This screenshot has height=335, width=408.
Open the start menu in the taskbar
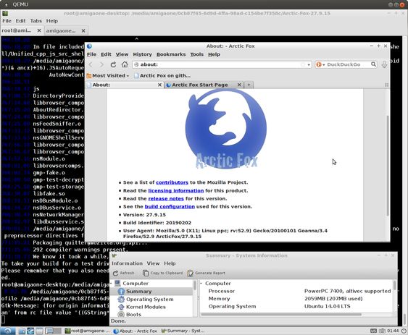pyautogui.click(x=7, y=331)
